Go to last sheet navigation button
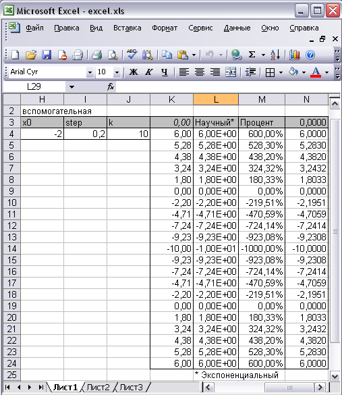The image size is (342, 395). pyautogui.click(x=40, y=387)
